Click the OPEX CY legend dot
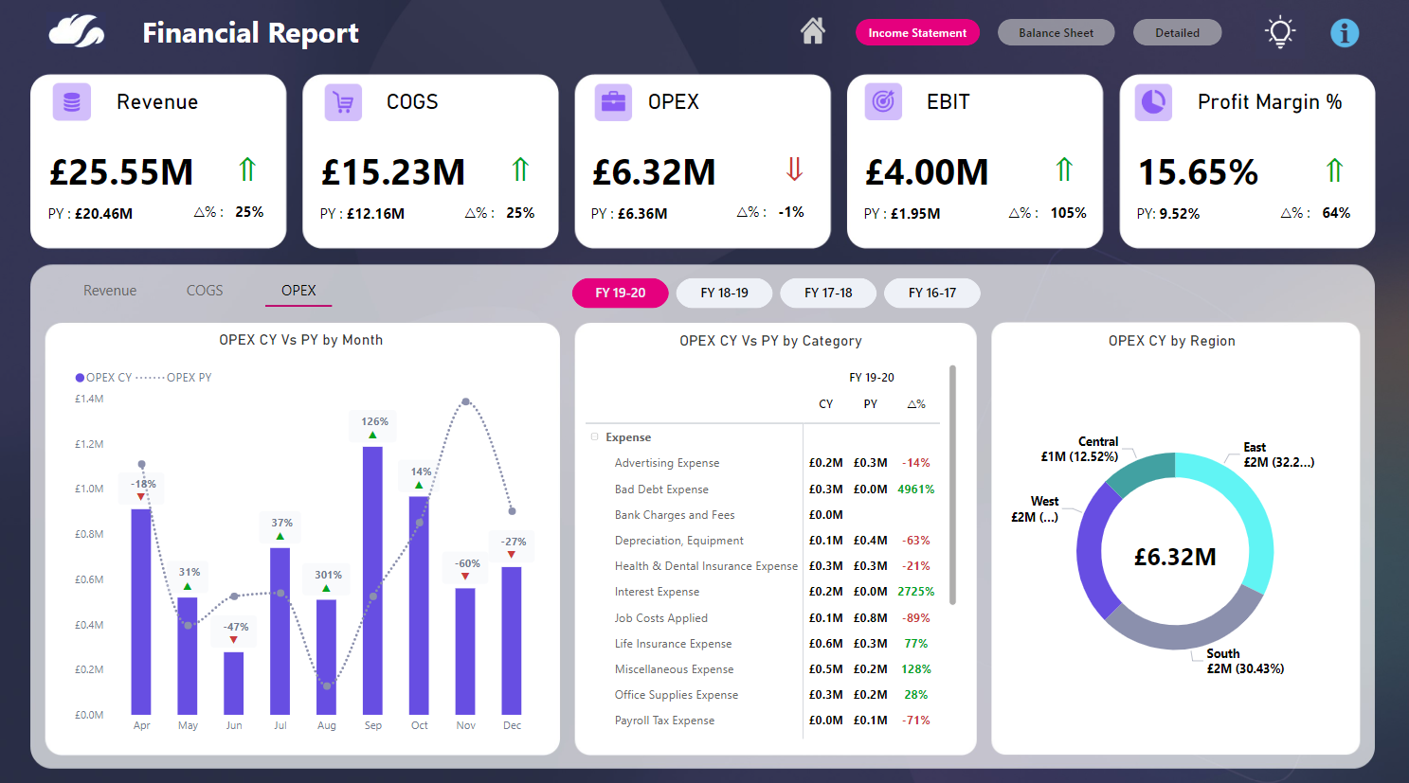Screen dimensions: 1409x783 pos(80,378)
